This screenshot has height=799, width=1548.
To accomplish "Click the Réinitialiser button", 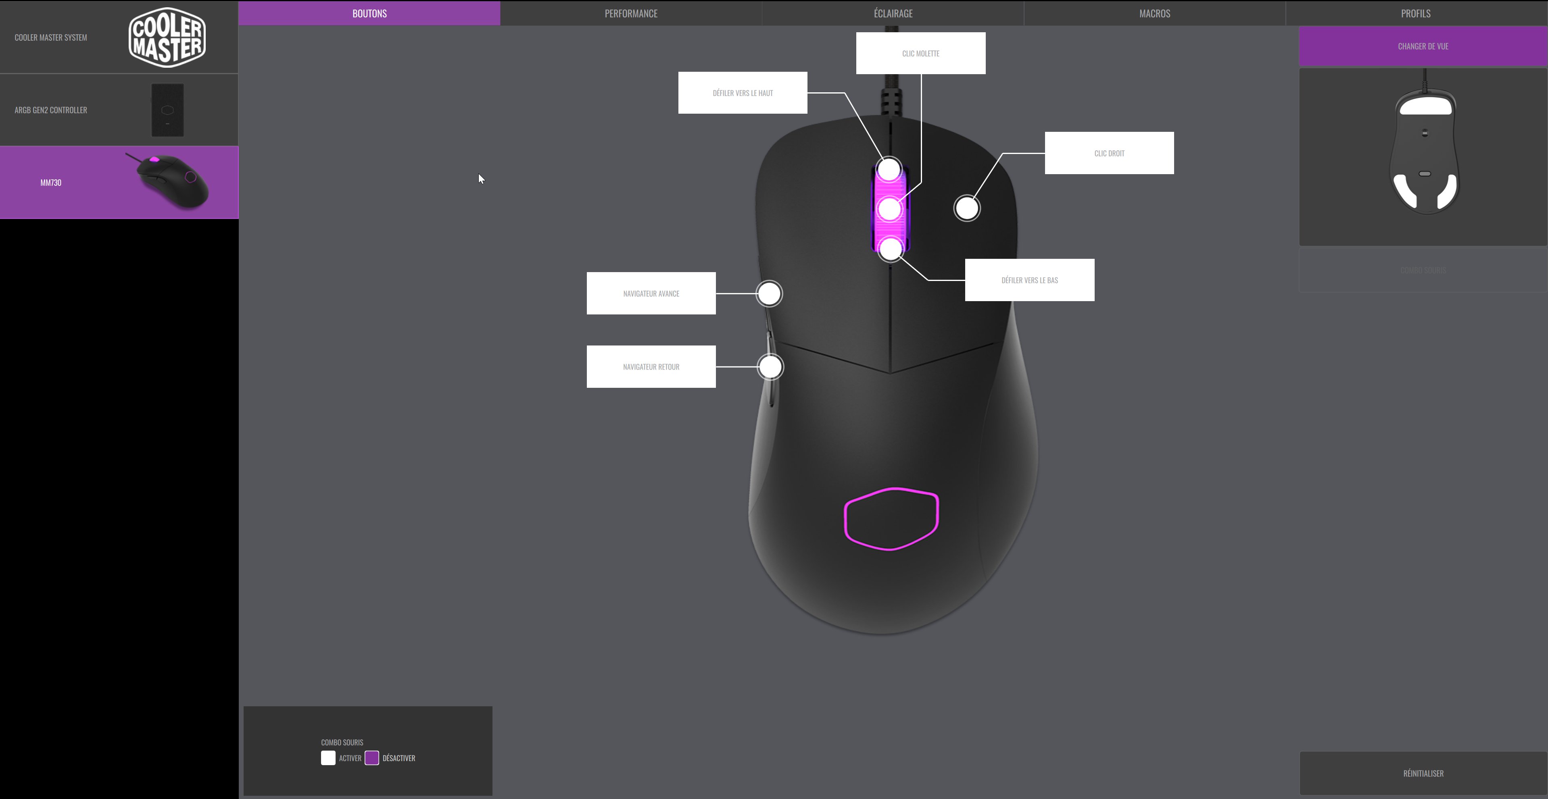I will point(1423,773).
